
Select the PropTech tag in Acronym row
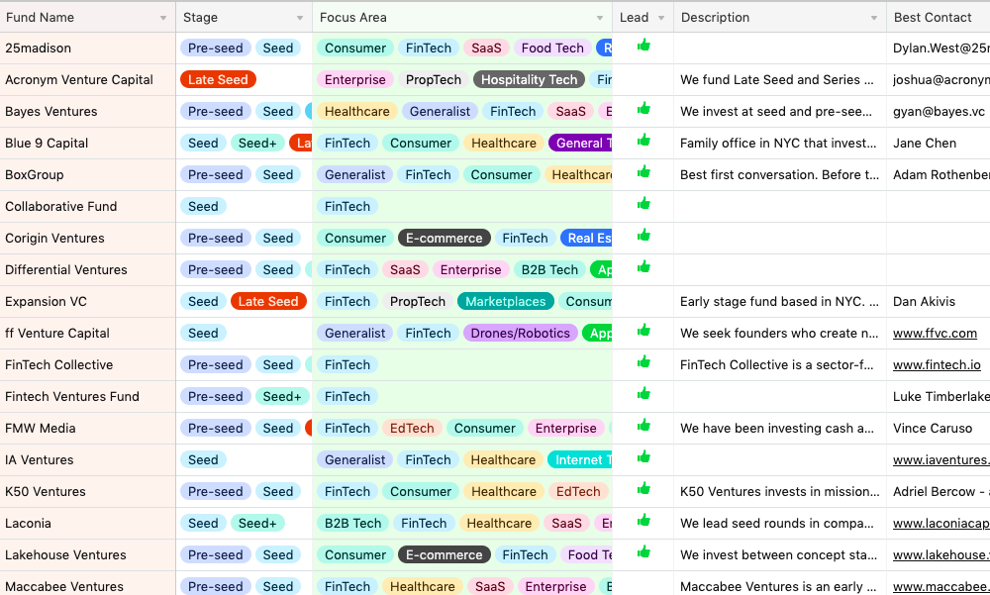434,79
